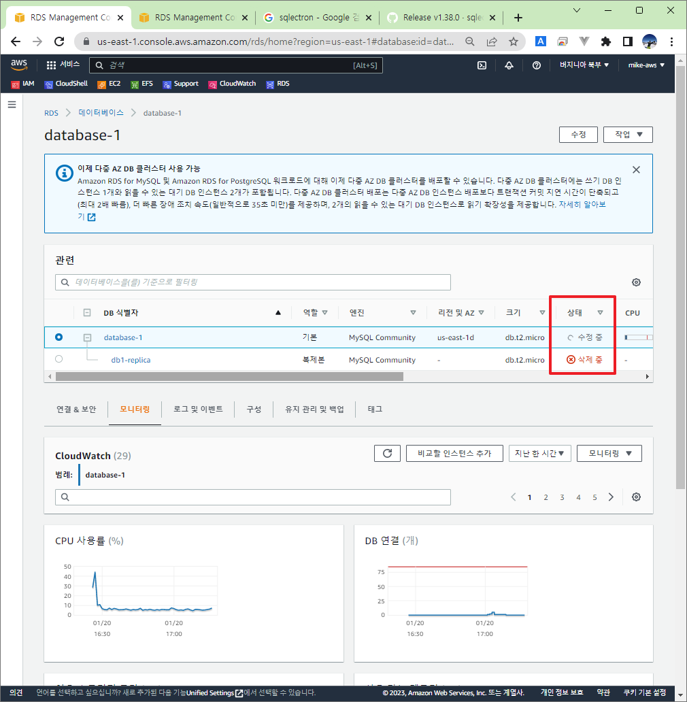The width and height of the screenshot is (687, 702).
Task: Open Support shortcut in favorites bar
Action: 181,84
